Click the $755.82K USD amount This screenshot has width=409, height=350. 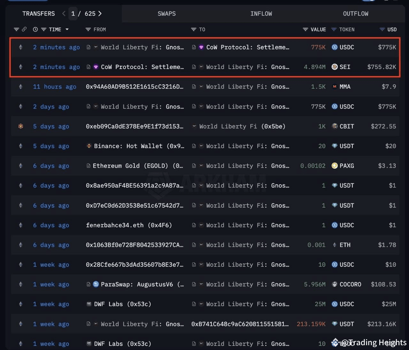pos(382,67)
